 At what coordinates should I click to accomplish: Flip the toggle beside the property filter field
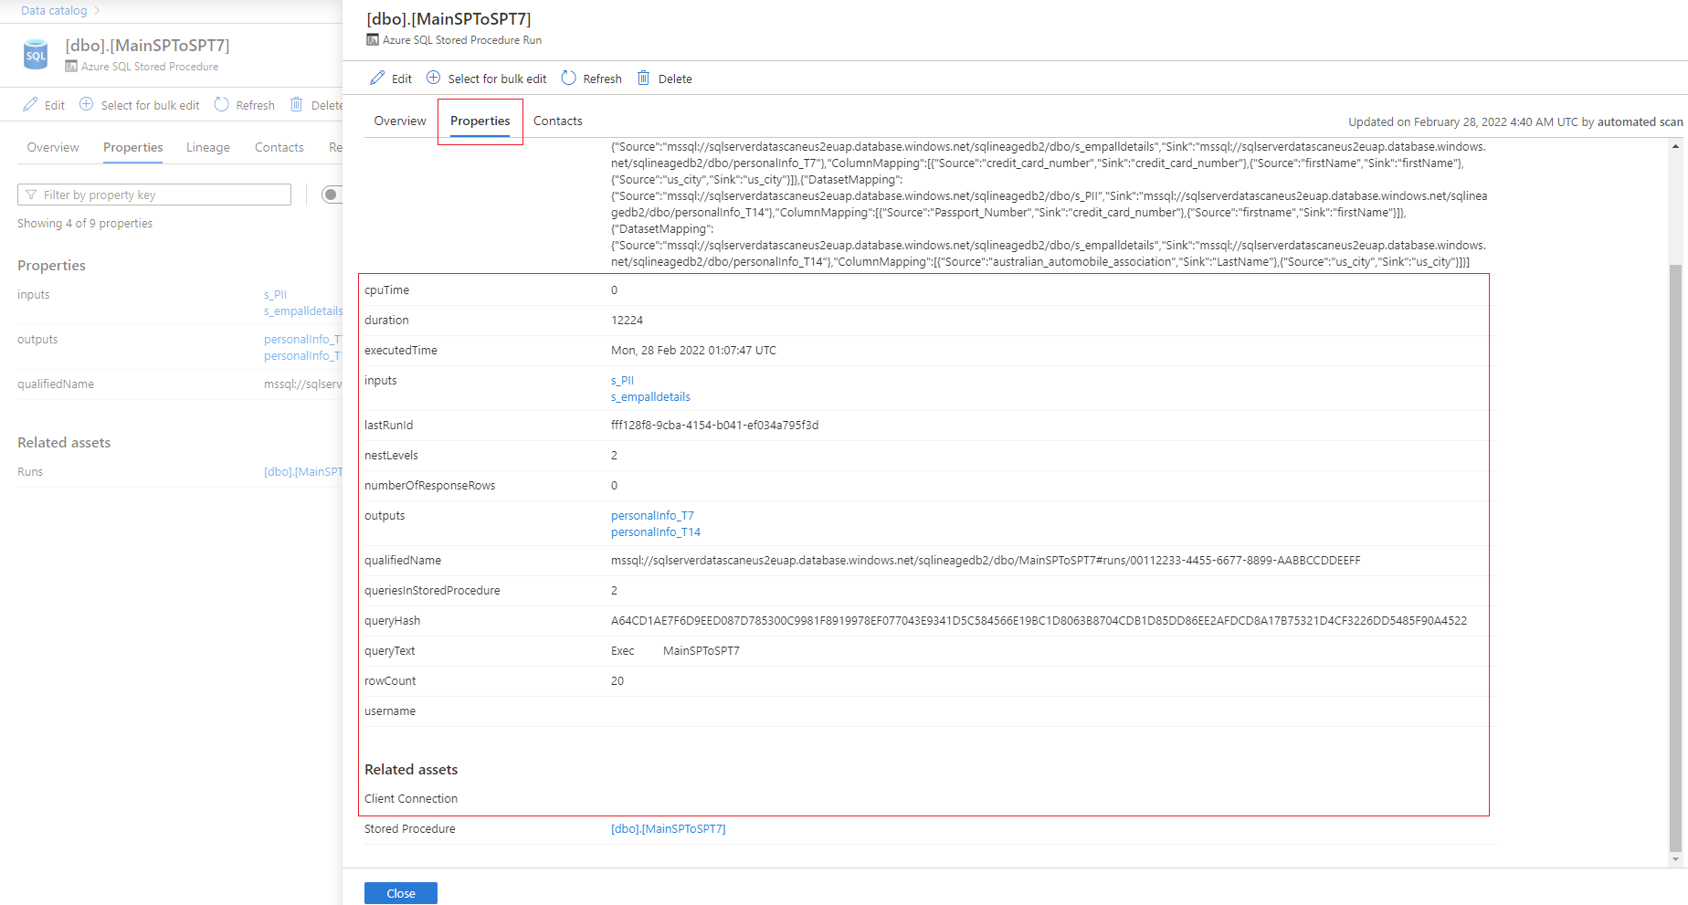(x=332, y=194)
